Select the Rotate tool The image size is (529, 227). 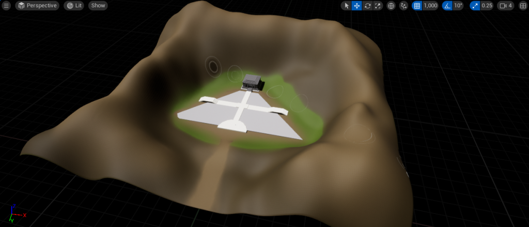[367, 6]
